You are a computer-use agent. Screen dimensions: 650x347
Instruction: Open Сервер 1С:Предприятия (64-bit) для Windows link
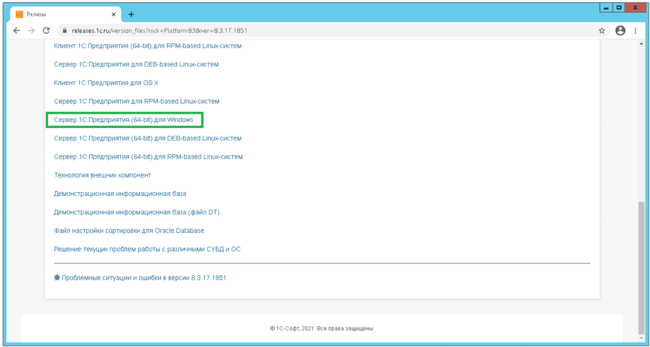124,120
